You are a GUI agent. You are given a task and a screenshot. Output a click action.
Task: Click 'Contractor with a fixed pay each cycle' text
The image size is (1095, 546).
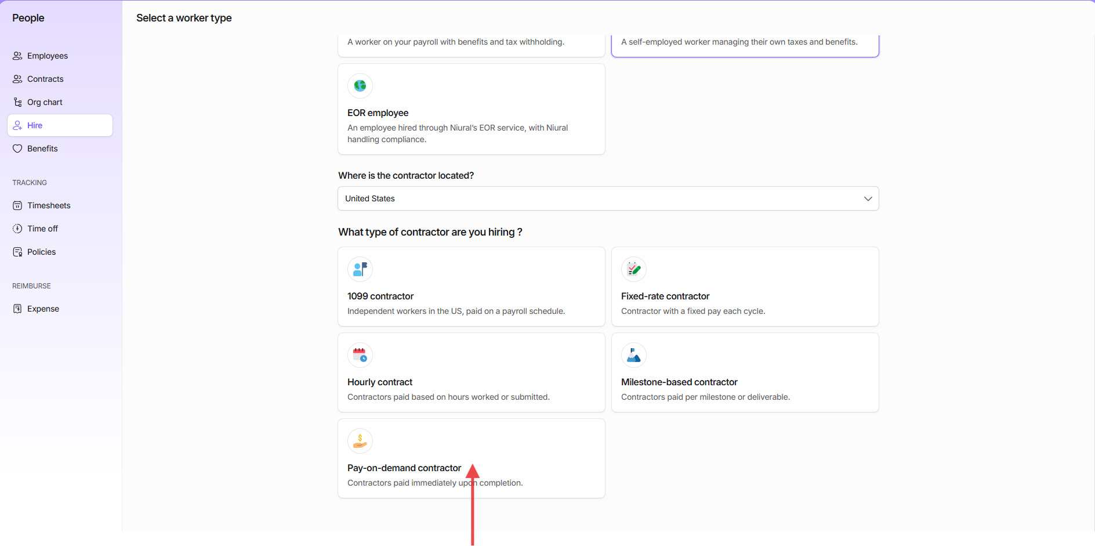tap(693, 311)
